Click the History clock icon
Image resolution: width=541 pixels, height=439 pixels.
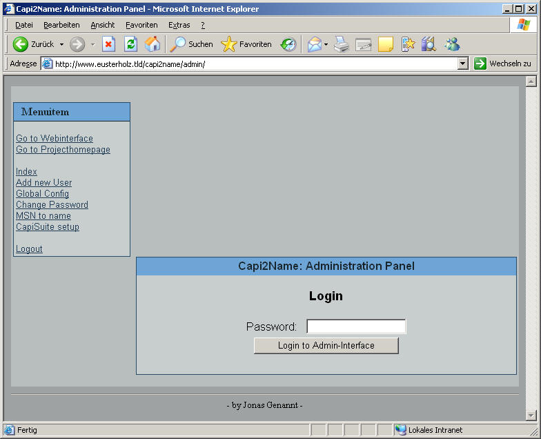[x=288, y=44]
